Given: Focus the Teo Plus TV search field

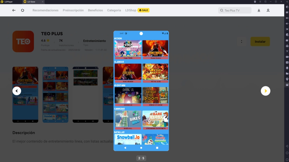Looking at the screenshot, I should (235, 10).
